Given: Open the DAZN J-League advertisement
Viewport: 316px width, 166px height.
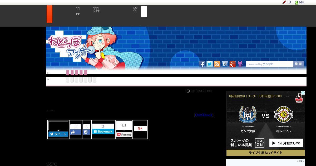Looking at the screenshot, I should coord(266,123).
